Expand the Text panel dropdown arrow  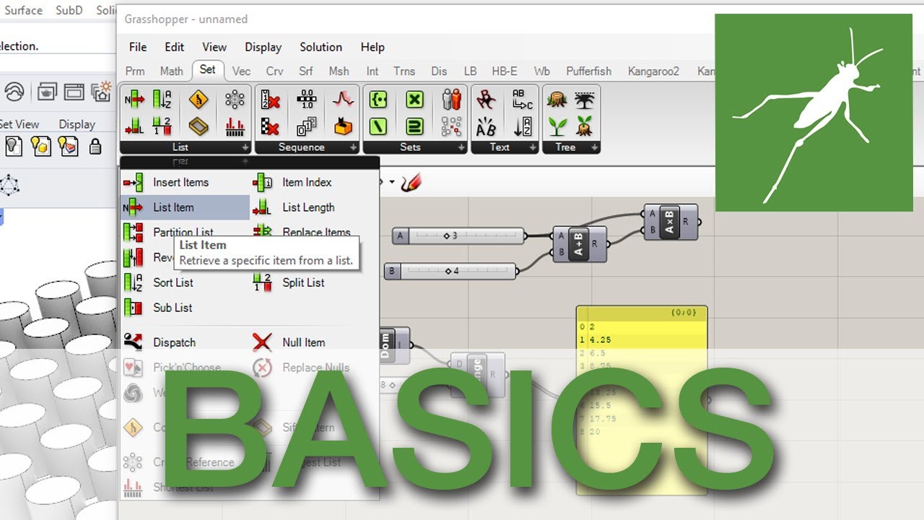click(x=532, y=147)
